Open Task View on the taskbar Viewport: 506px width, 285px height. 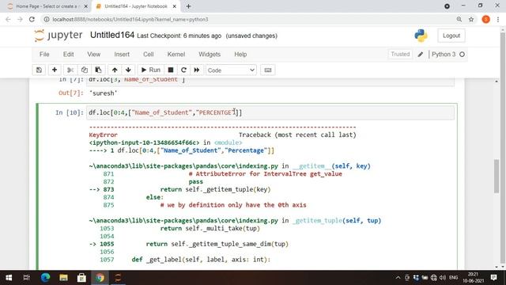point(26,278)
